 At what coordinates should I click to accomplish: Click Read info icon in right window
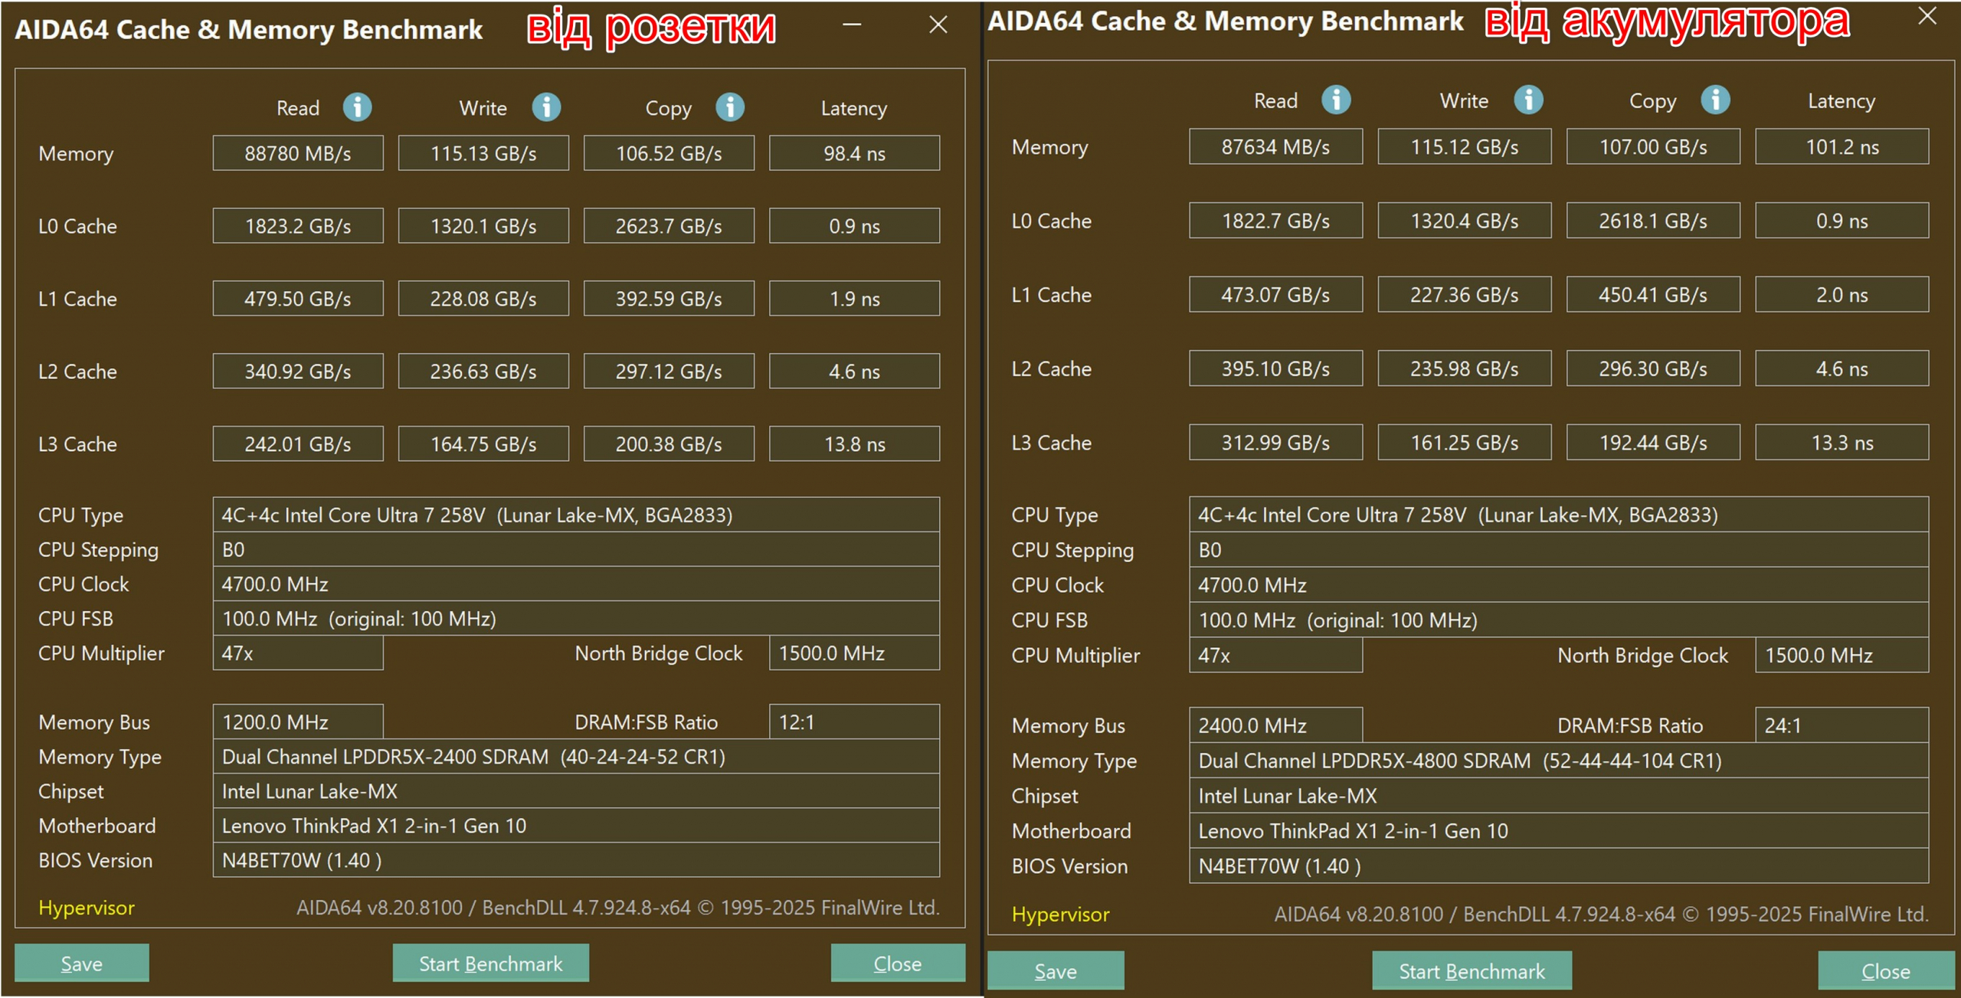tap(1336, 100)
